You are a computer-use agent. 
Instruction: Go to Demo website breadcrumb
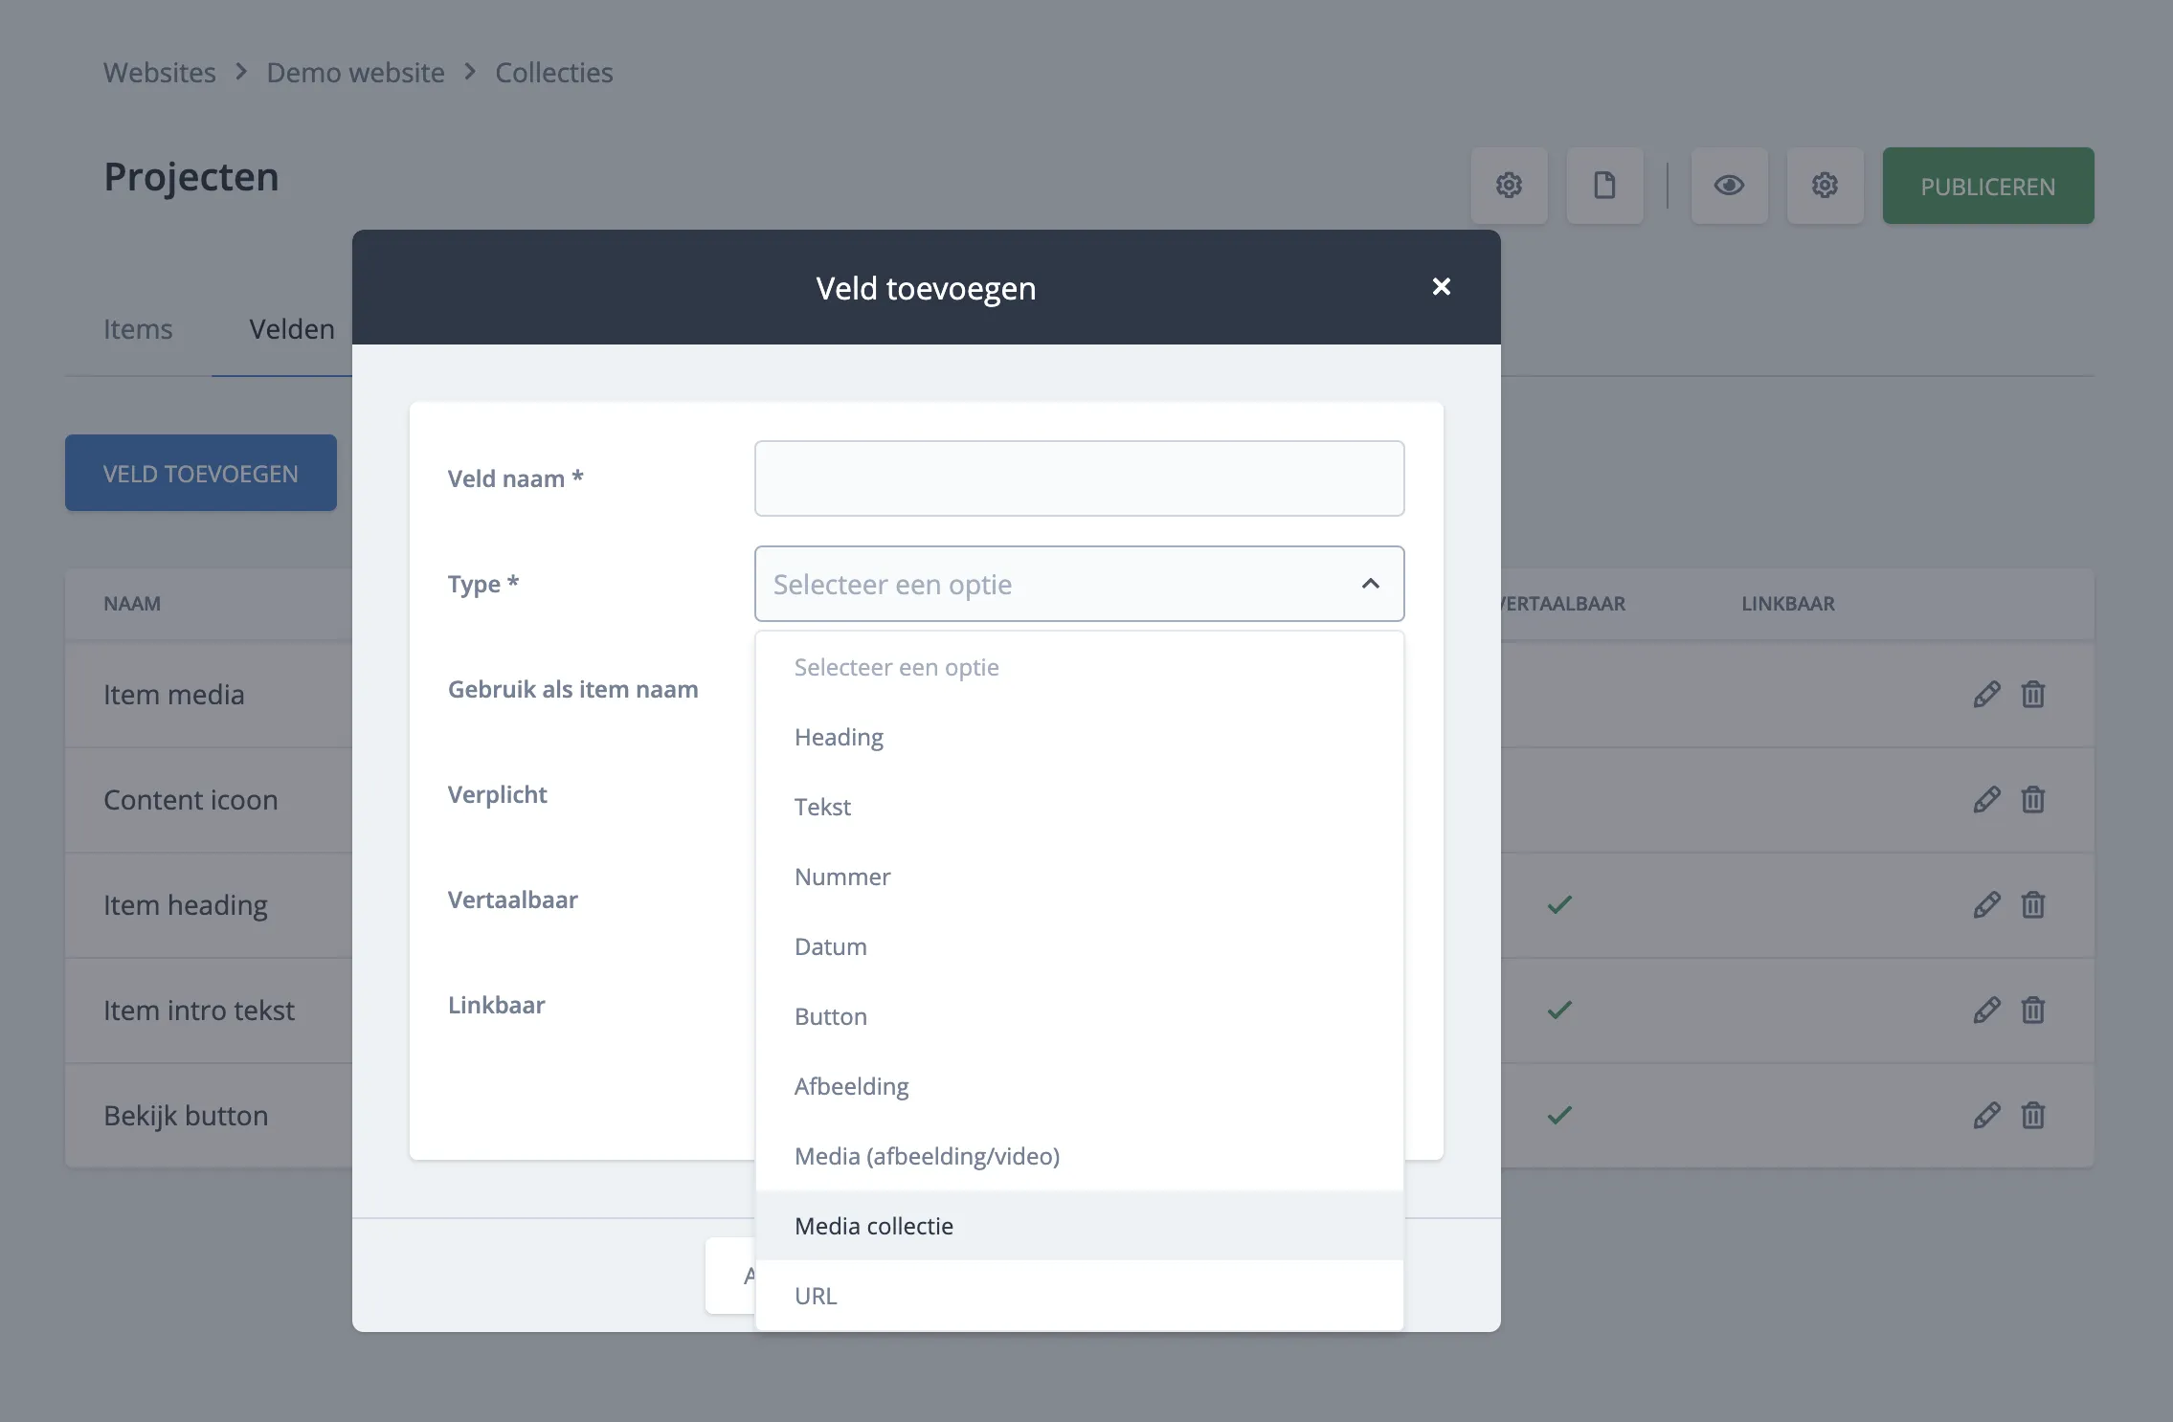[x=355, y=73]
